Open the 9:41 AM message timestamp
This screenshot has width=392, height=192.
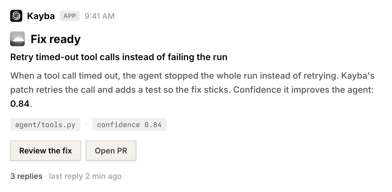coord(100,16)
